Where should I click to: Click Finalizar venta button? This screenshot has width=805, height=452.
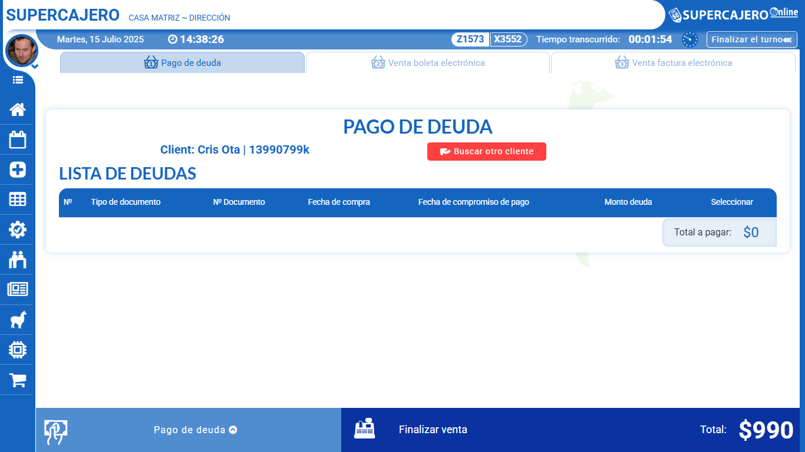(433, 430)
